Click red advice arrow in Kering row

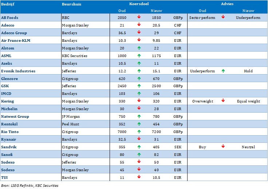click(x=223, y=101)
